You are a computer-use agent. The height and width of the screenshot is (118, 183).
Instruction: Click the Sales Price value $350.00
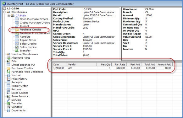pos(87,40)
